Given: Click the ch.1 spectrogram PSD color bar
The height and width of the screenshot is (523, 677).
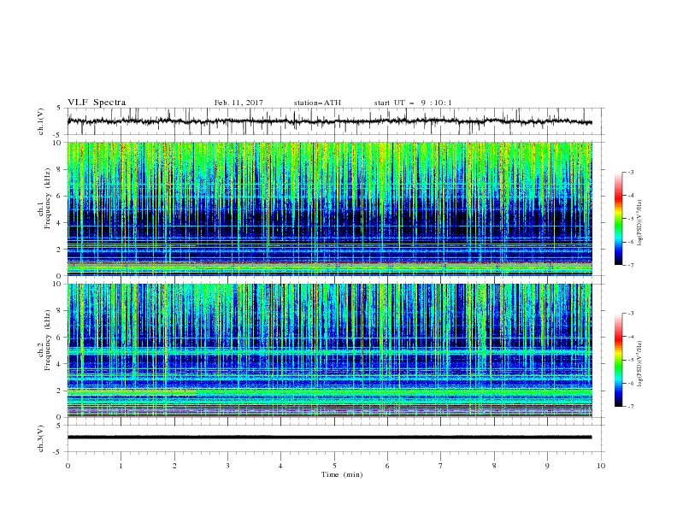Looking at the screenshot, I should [x=618, y=219].
